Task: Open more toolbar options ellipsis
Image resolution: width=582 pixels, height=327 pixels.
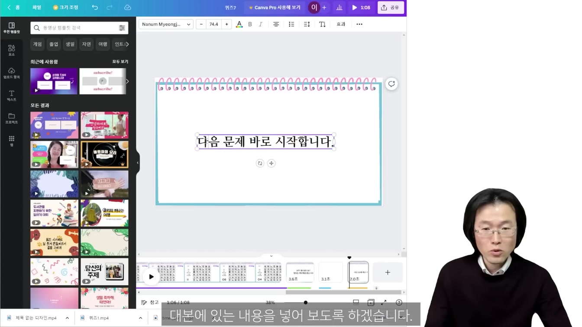Action: 359,24
